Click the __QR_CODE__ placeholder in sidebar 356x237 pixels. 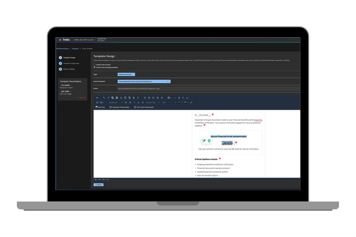click(x=66, y=91)
